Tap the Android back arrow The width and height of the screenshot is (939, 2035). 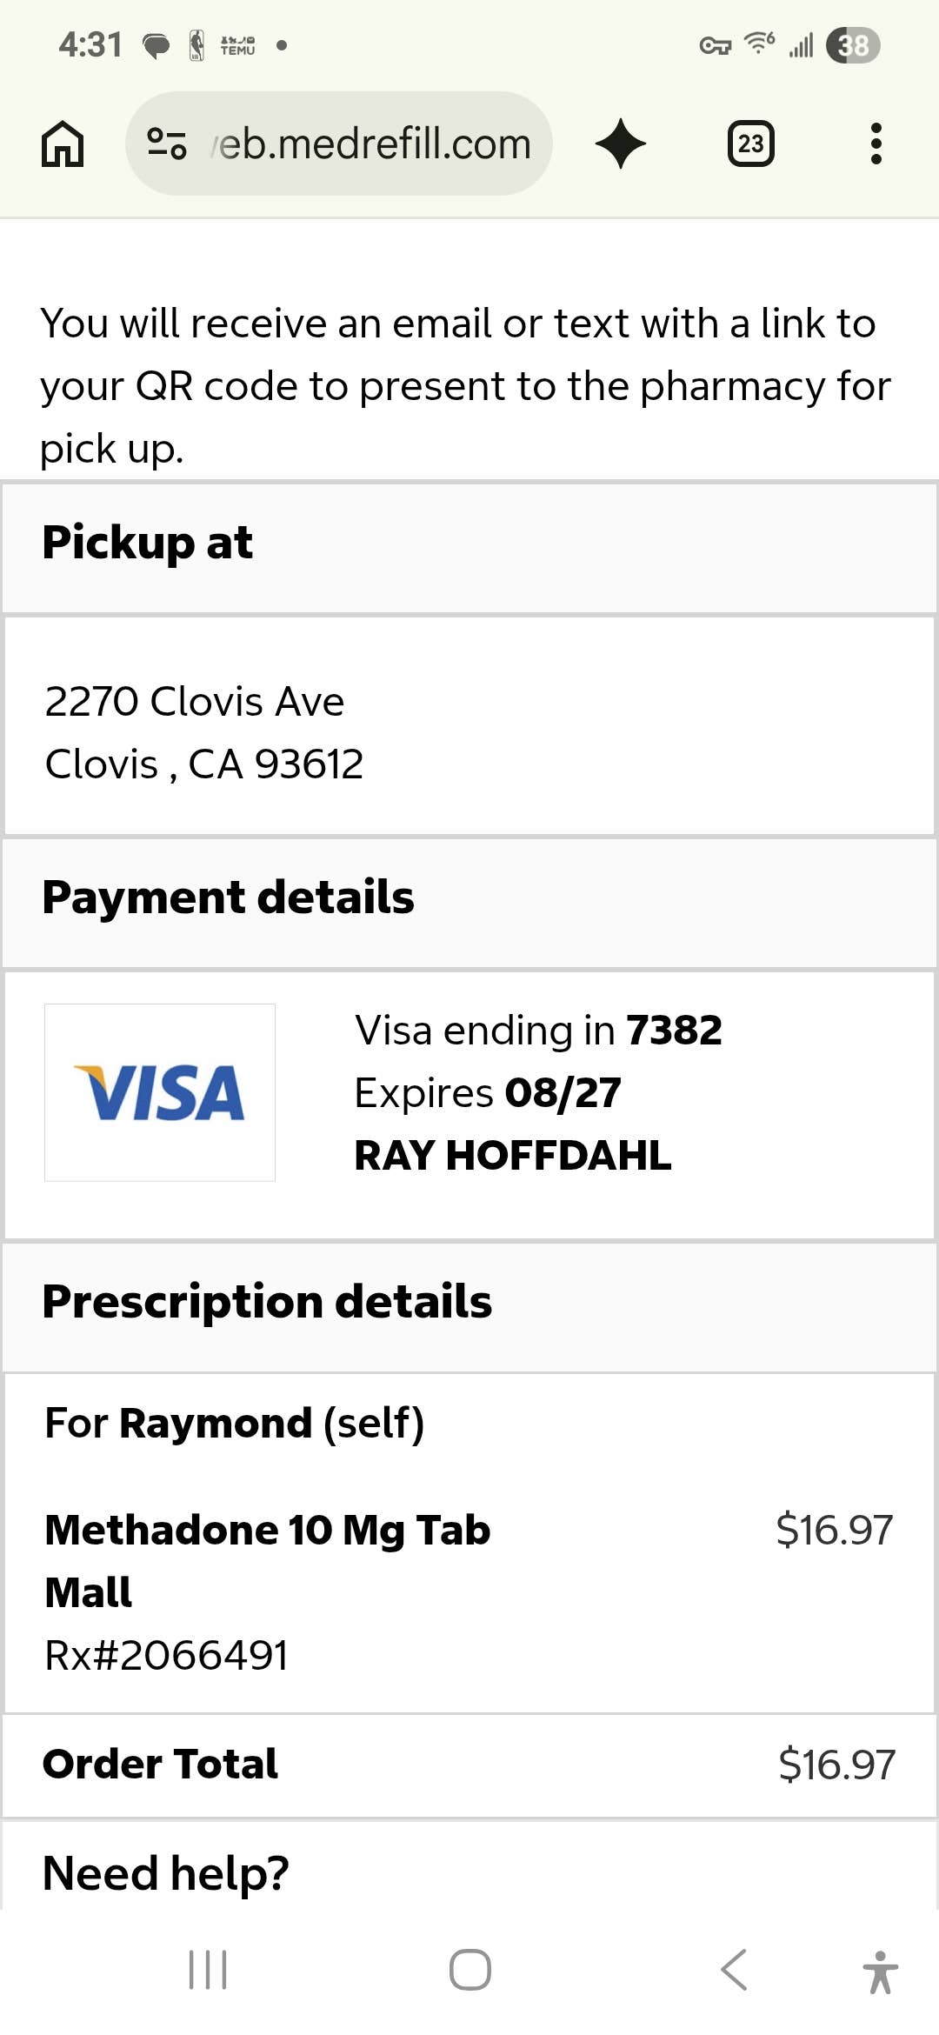click(734, 1970)
